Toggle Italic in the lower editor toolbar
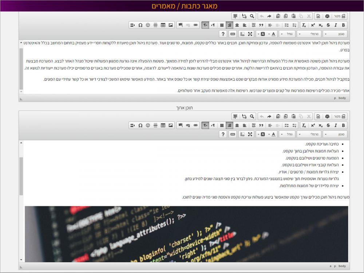Image resolution: width=364 pixels, height=273 pixels. pyautogui.click(x=336, y=125)
